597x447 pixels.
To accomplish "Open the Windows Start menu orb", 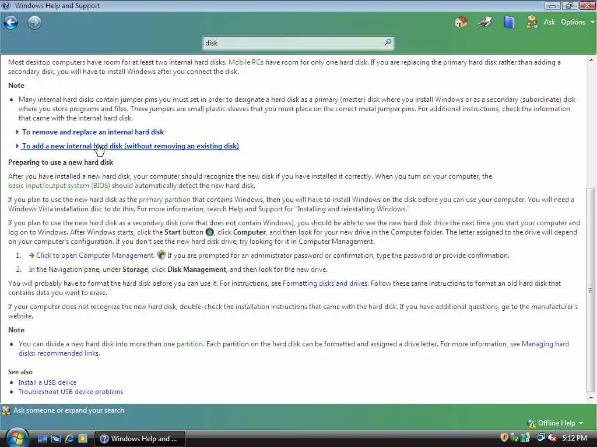I will [x=17, y=438].
